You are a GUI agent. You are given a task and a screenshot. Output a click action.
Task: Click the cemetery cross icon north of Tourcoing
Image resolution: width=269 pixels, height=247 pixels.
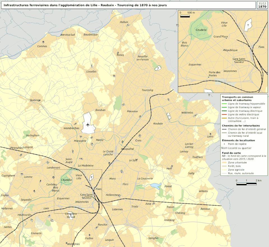click(x=158, y=68)
